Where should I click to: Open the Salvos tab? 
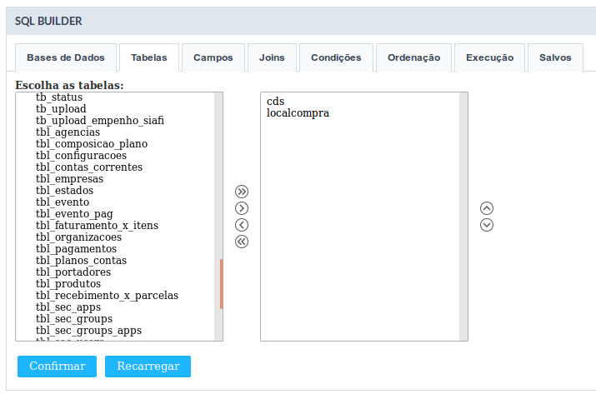click(555, 57)
